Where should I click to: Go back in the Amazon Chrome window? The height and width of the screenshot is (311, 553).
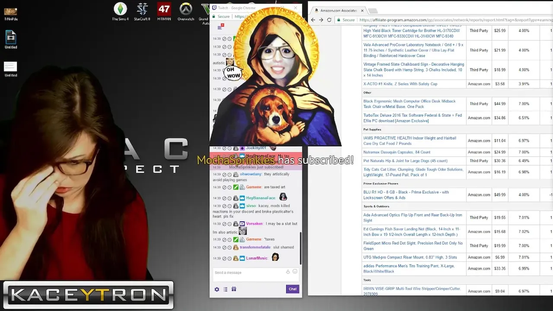(313, 20)
